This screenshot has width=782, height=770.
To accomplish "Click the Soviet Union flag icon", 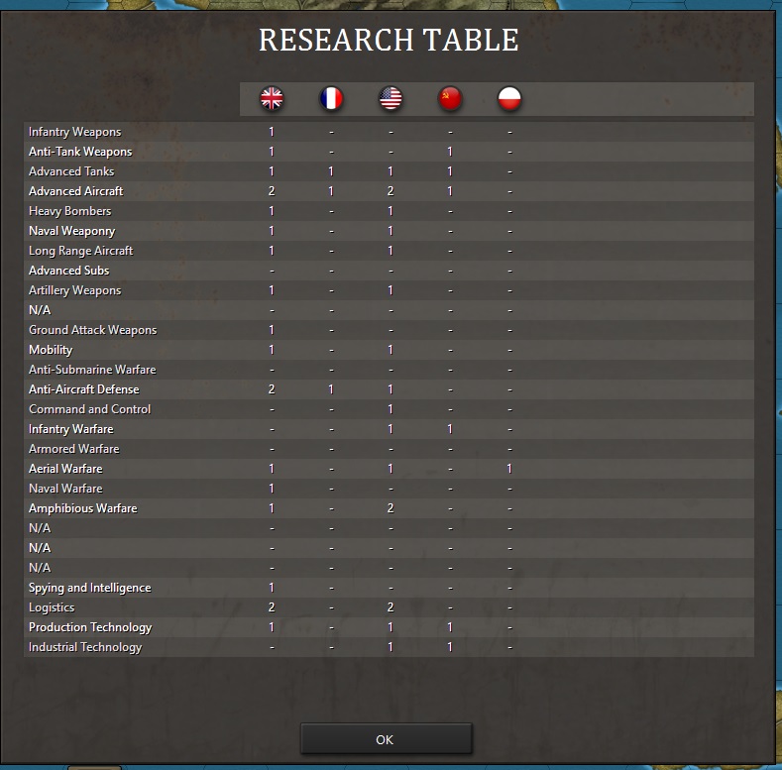I will pos(450,98).
